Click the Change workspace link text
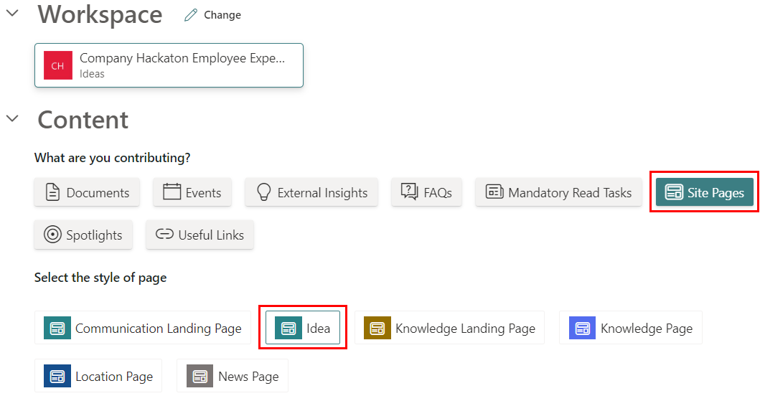Viewport: 760px width, 401px height. tap(222, 15)
